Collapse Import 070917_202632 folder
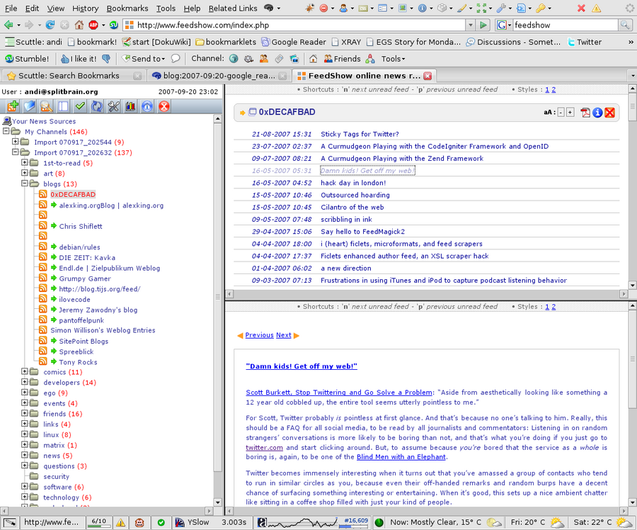 point(15,152)
